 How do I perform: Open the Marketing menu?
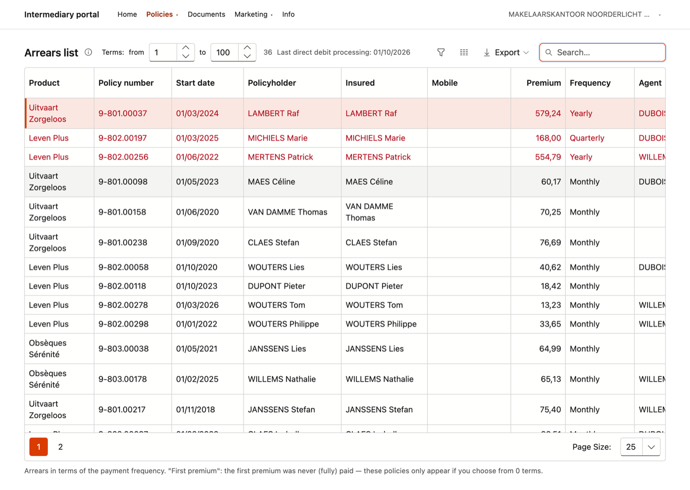click(x=253, y=14)
